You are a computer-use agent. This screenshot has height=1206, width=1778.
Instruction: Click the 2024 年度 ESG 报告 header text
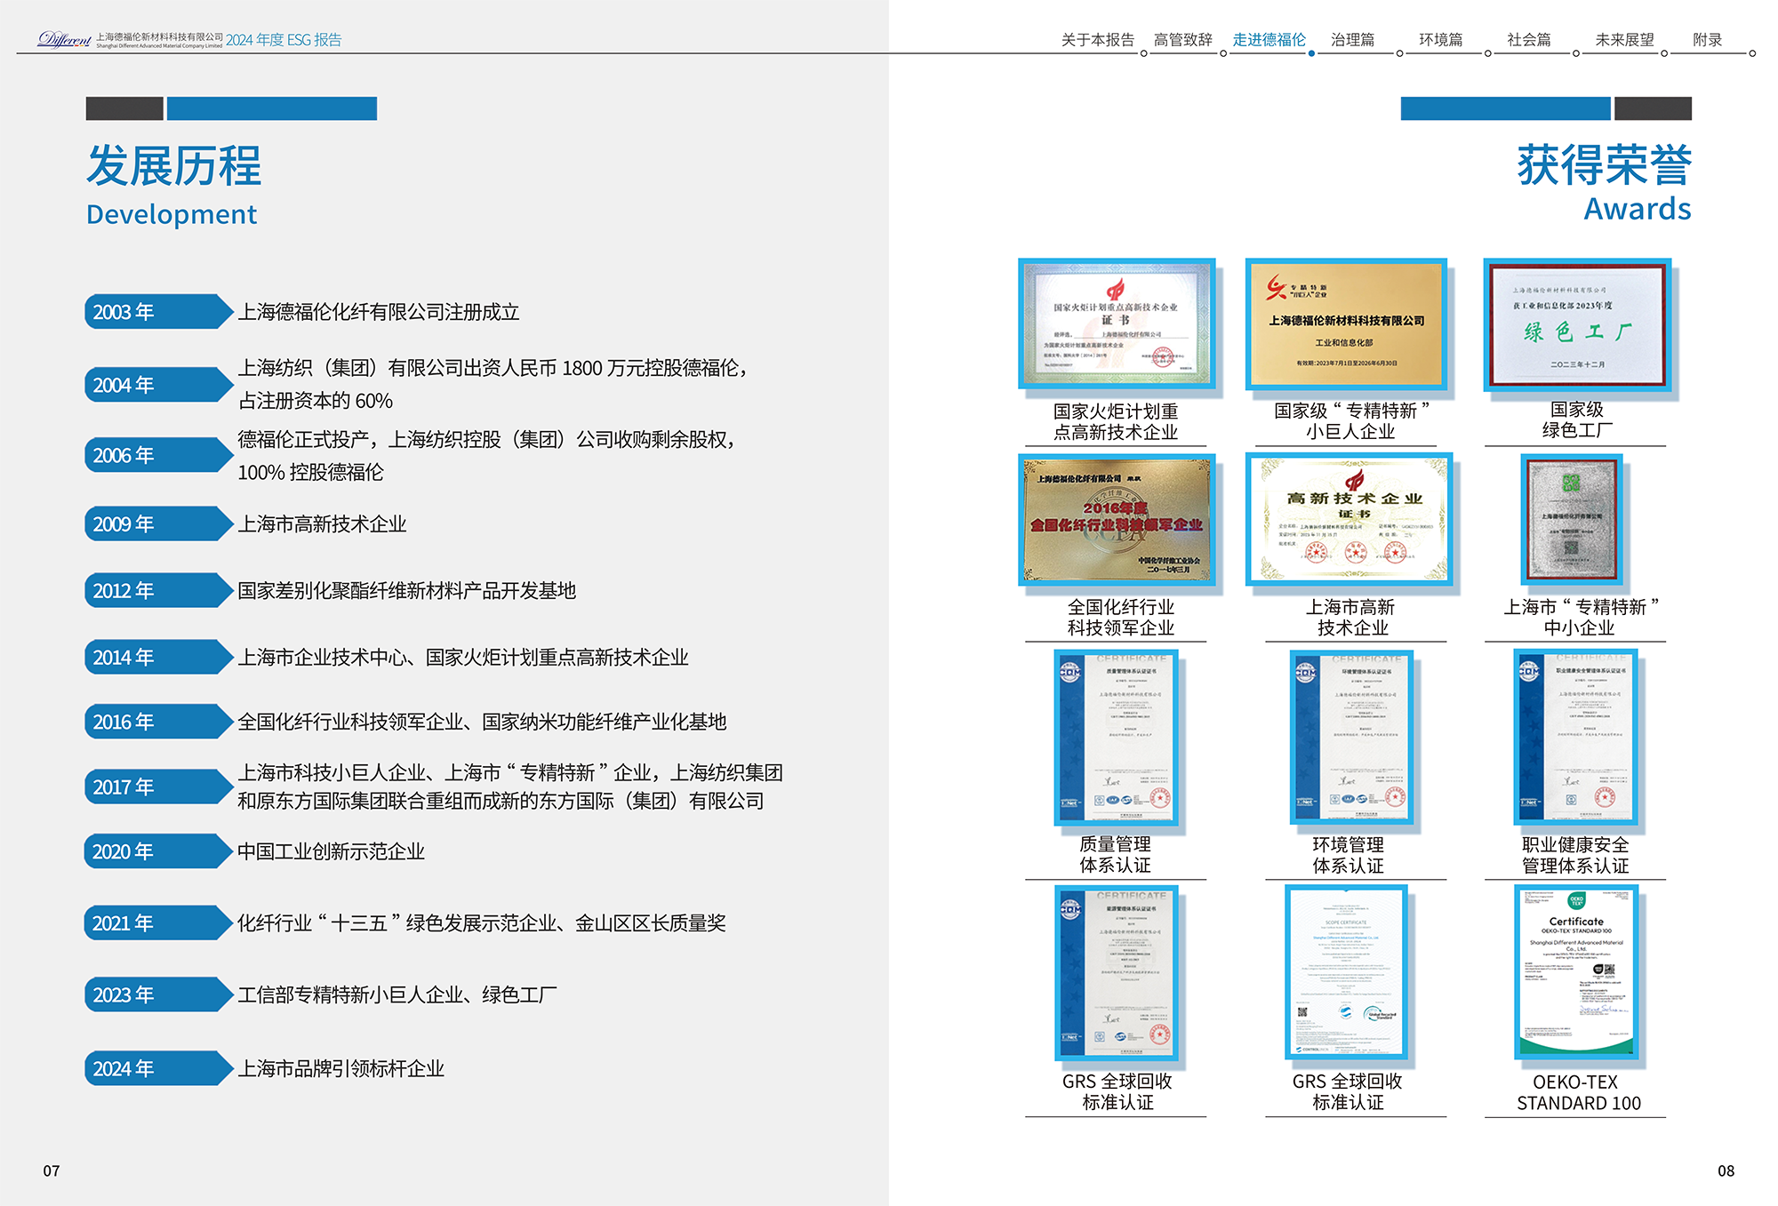click(x=284, y=40)
